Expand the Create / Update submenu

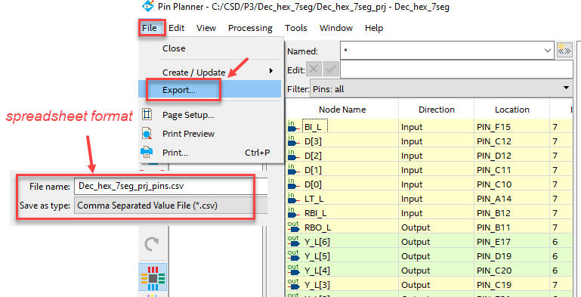[x=210, y=72]
